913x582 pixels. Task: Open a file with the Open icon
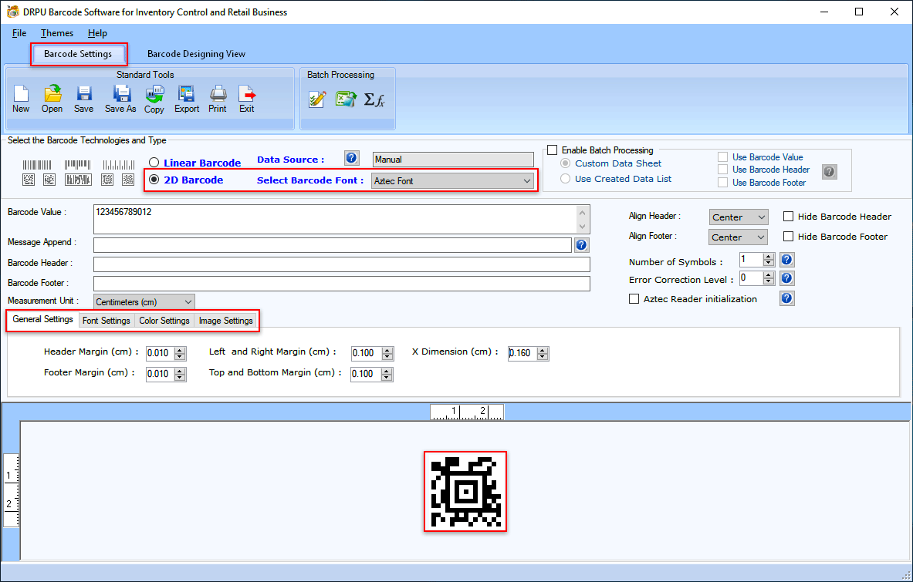(x=52, y=99)
